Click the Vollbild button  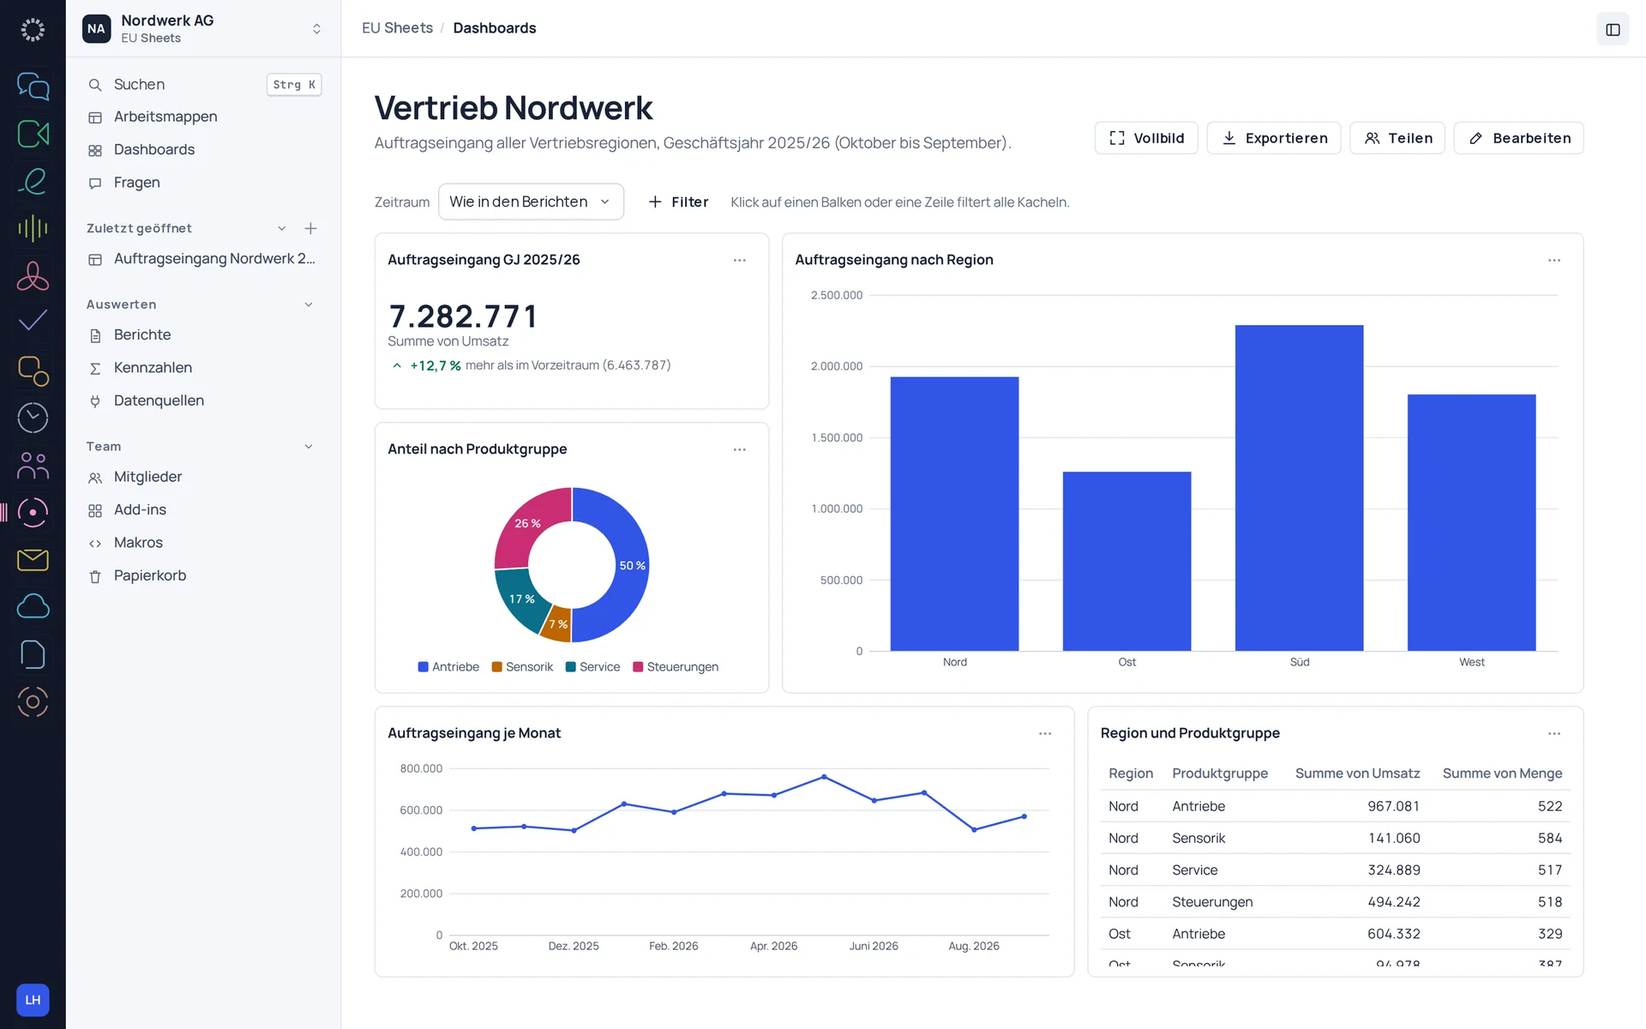(x=1146, y=138)
